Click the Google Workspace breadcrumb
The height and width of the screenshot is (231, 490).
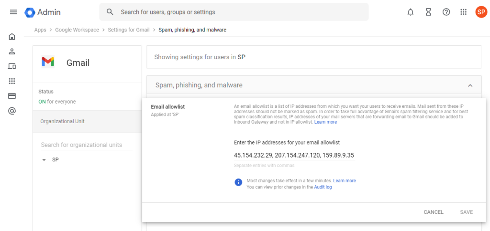pyautogui.click(x=77, y=30)
